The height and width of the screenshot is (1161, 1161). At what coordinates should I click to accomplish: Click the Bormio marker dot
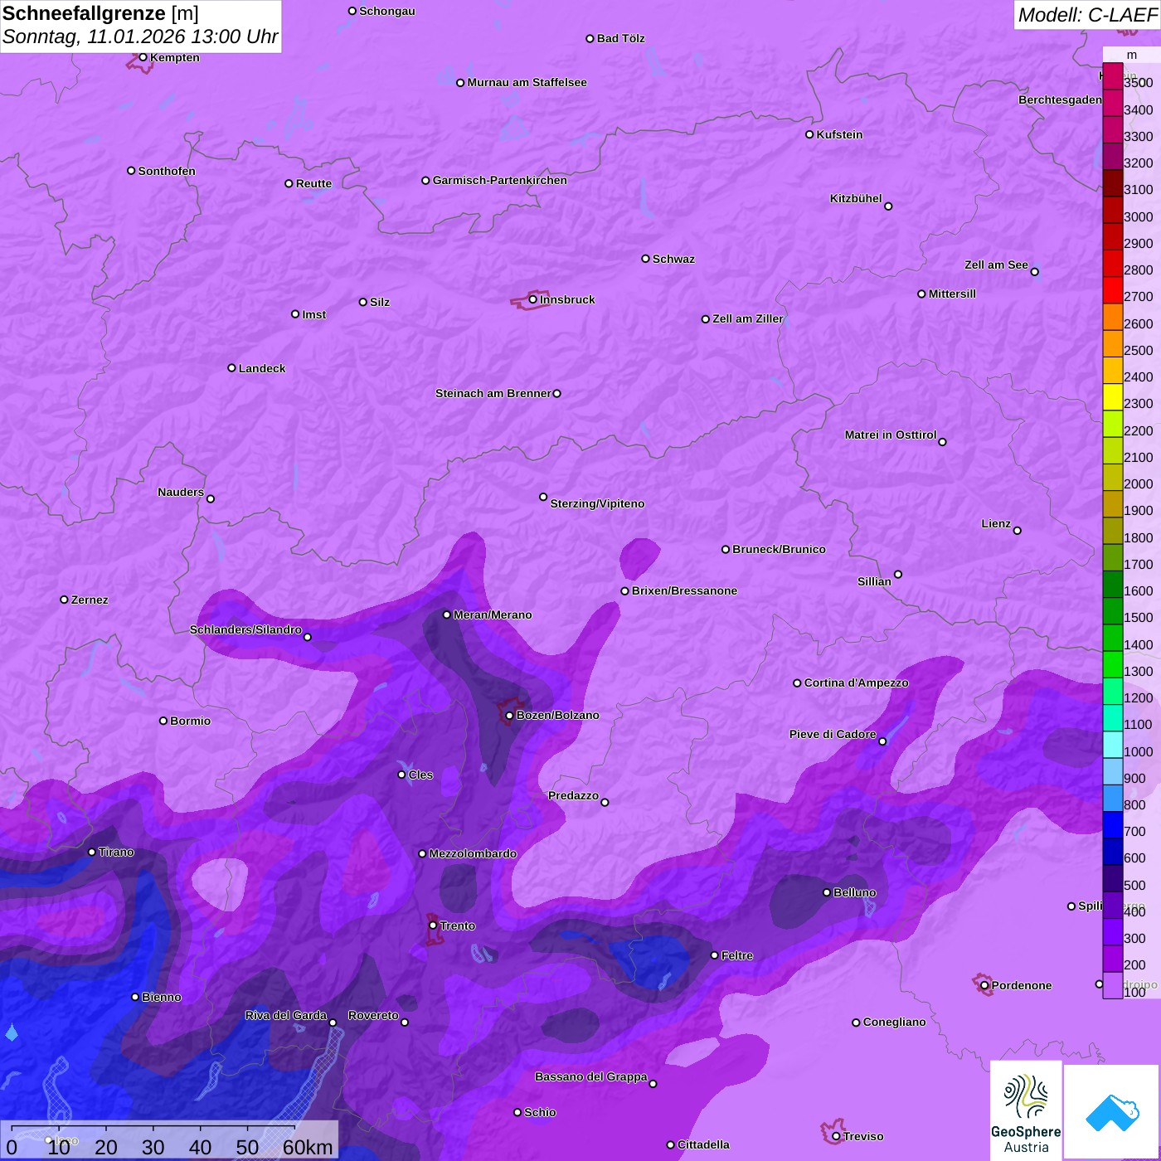click(x=163, y=721)
